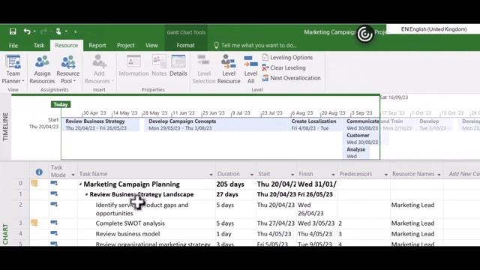
Task: Select Develop Campaign Concepts timeline bar
Action: tap(216, 124)
